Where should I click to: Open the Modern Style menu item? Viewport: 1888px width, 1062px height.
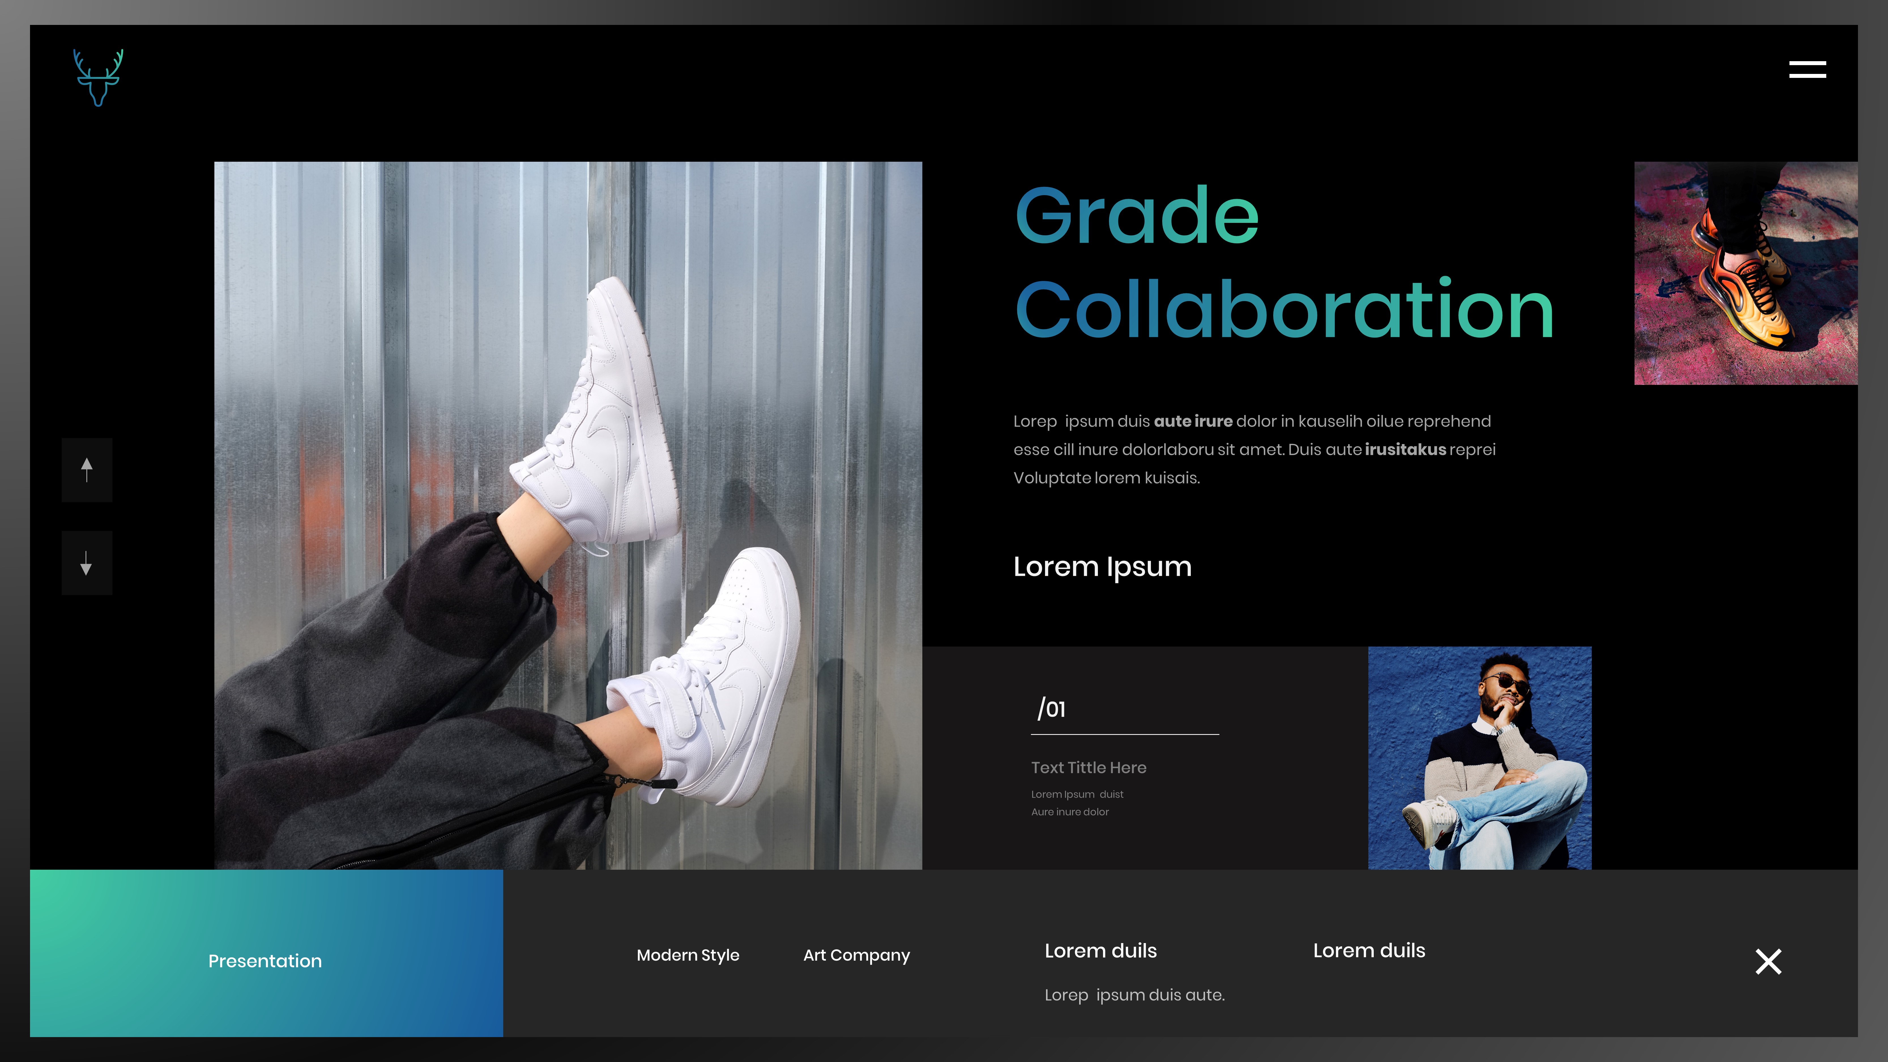[x=688, y=955]
